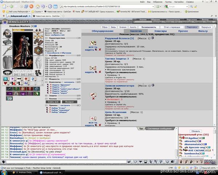Image resolution: width=218 pixels, height=175 pixels.
Task: Click the Обновить button in player list
Action: coord(195,131)
